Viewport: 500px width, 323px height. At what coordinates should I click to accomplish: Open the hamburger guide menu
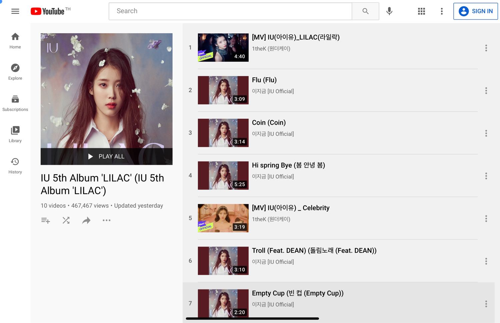pyautogui.click(x=15, y=11)
